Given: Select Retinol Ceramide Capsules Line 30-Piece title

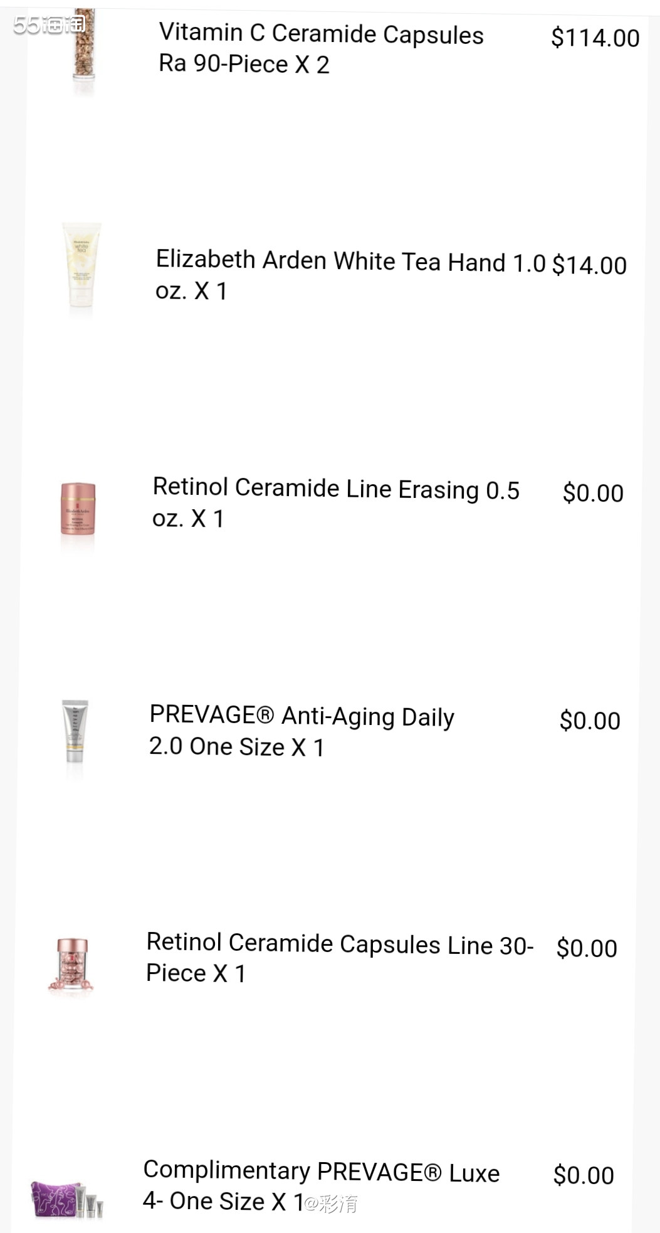Looking at the screenshot, I should tap(340, 958).
